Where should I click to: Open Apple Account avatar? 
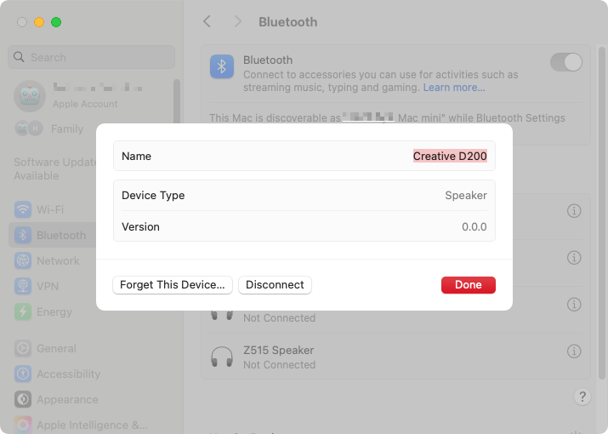[30, 96]
